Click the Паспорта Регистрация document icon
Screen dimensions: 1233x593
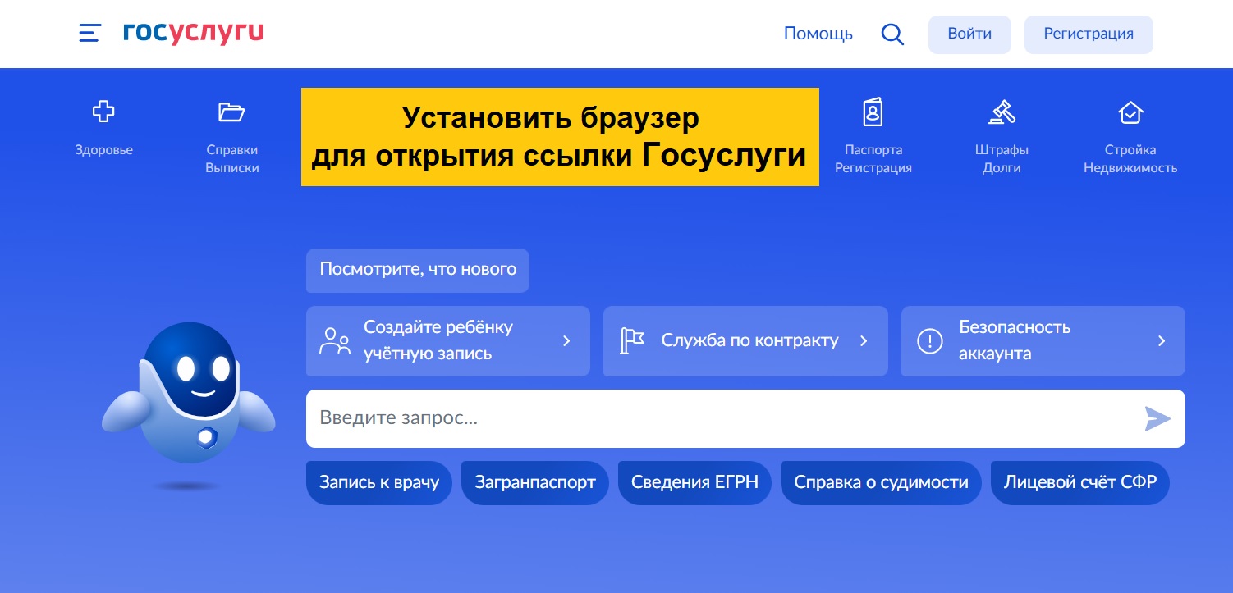click(x=873, y=112)
